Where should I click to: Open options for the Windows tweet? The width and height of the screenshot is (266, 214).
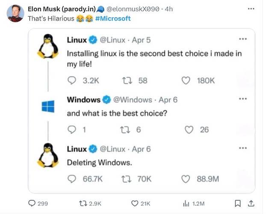pyautogui.click(x=242, y=99)
